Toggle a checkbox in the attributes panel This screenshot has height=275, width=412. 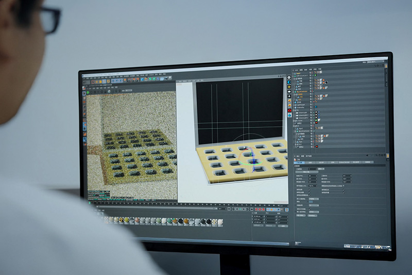[309, 189]
